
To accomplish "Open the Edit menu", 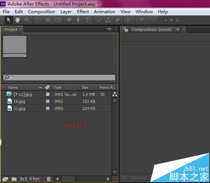I will (x=19, y=12).
